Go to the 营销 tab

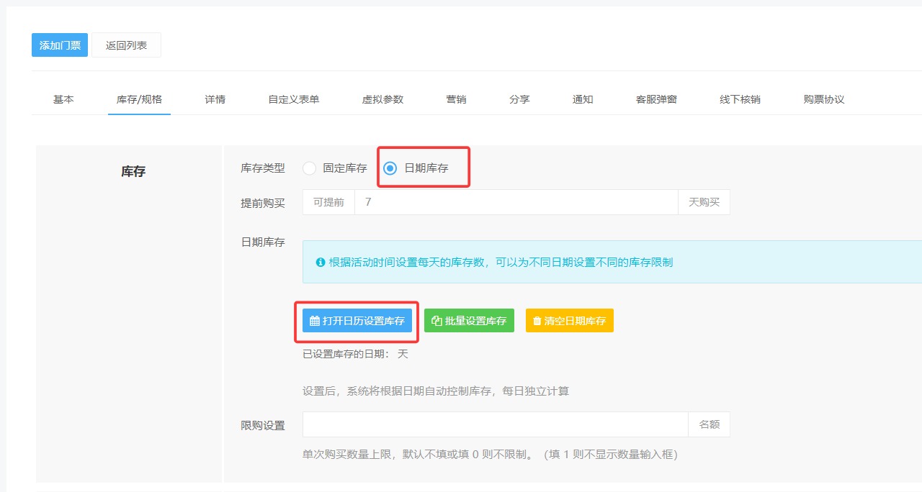[x=456, y=99]
